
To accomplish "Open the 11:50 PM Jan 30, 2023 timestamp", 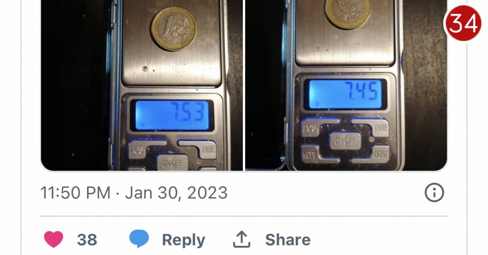I will [134, 192].
